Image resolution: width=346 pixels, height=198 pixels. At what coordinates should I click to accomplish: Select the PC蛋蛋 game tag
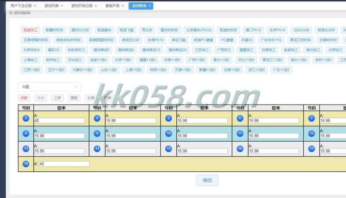(x=227, y=40)
